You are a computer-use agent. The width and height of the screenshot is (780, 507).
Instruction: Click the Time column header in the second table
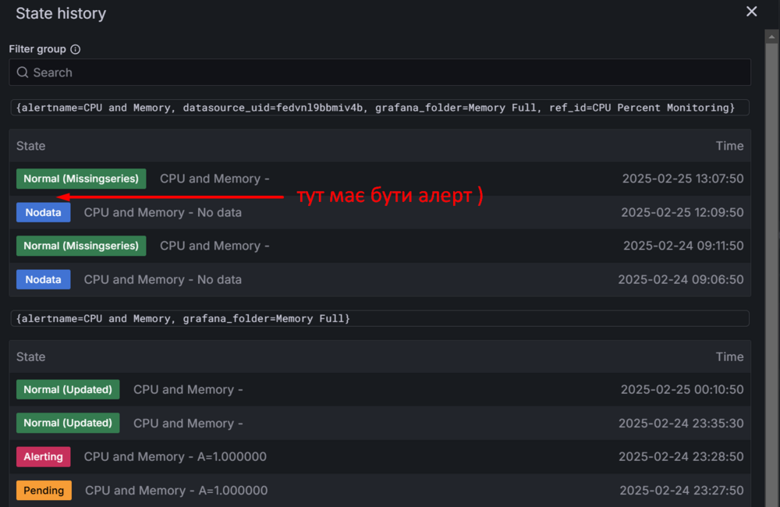[x=729, y=356]
